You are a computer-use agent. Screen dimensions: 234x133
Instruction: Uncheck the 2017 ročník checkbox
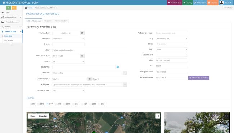point(47,104)
